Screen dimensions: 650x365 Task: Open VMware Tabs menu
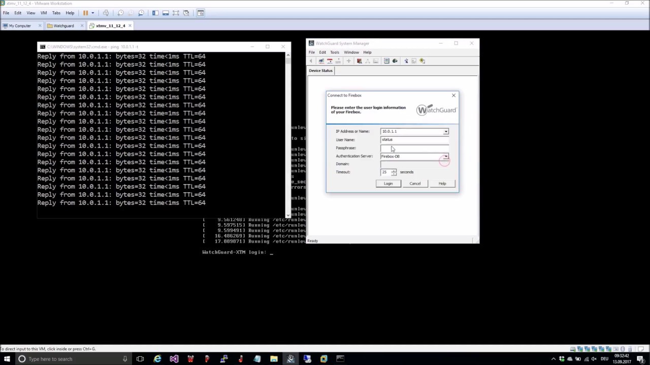[56, 13]
